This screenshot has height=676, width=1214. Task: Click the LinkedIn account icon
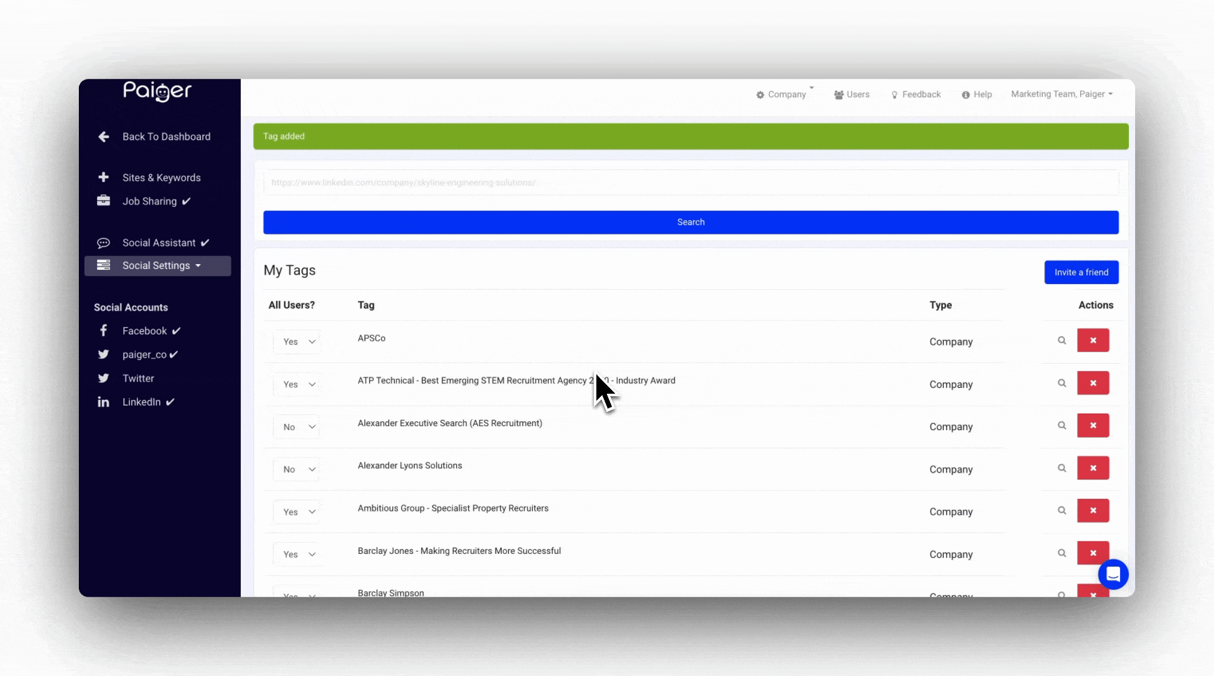coord(103,402)
